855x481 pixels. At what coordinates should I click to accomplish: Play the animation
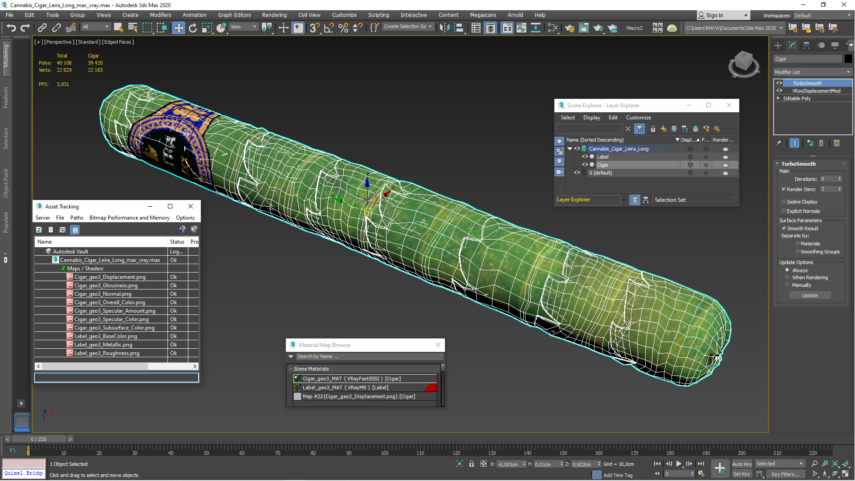click(x=679, y=464)
